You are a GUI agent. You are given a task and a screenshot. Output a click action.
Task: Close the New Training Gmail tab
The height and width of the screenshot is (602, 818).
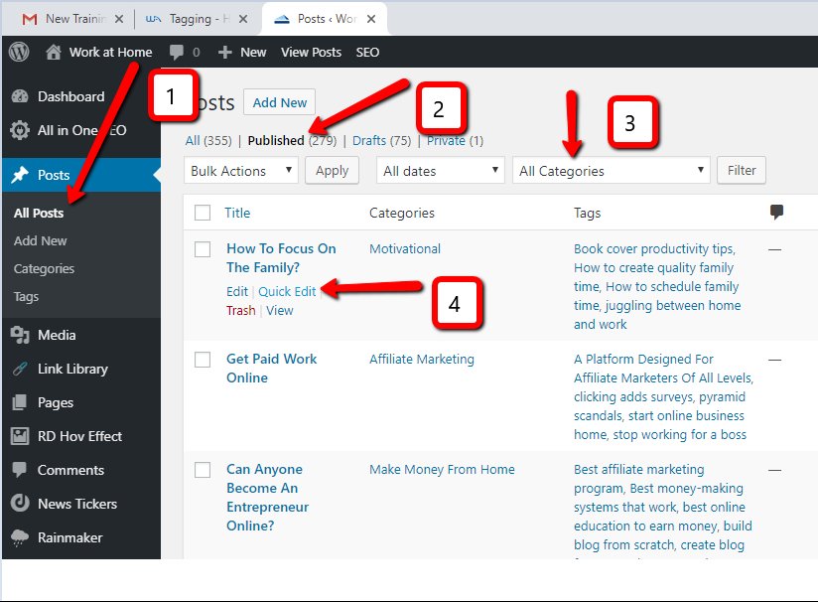(x=119, y=19)
